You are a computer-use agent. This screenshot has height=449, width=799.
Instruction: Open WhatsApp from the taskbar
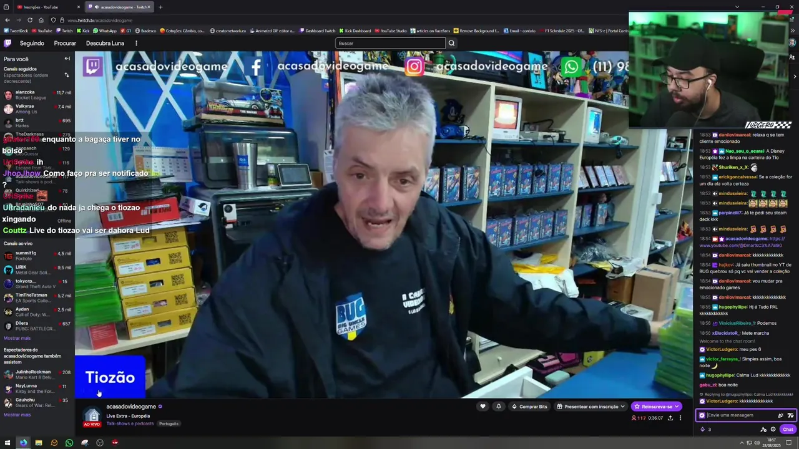[69, 443]
